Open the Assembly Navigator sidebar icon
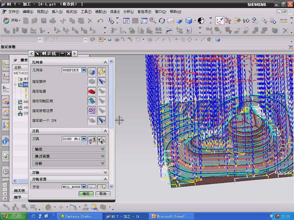The width and height of the screenshot is (294, 220). pos(5,66)
